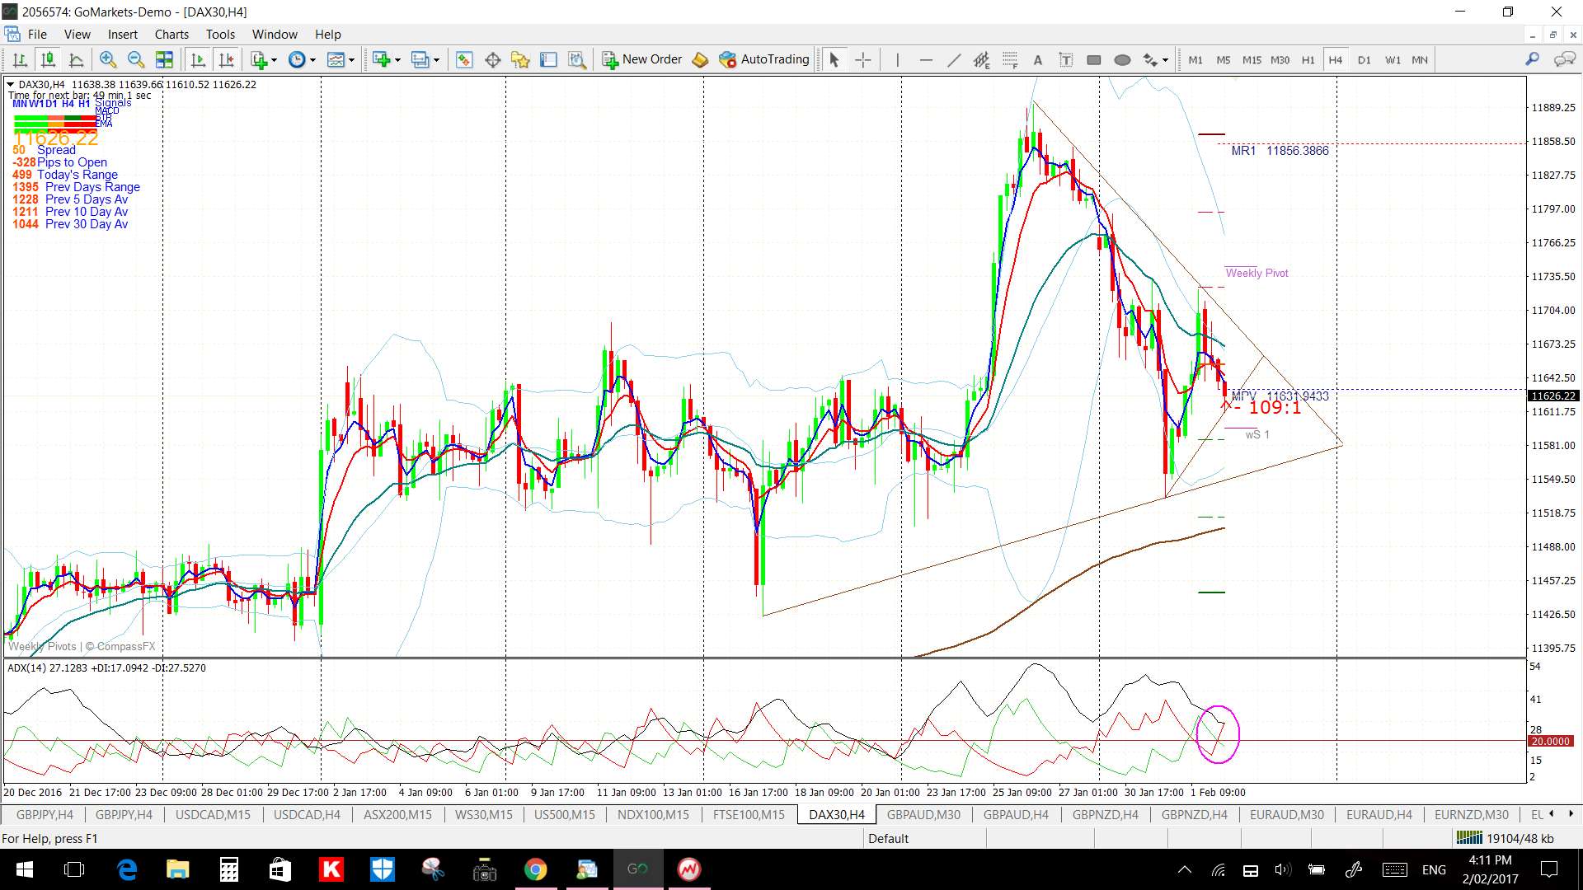The image size is (1583, 890).
Task: Open the View menu
Action: tap(78, 35)
